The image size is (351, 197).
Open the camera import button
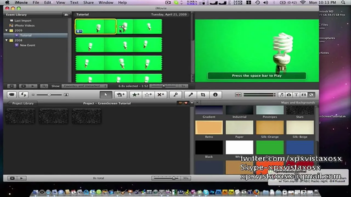(12, 95)
